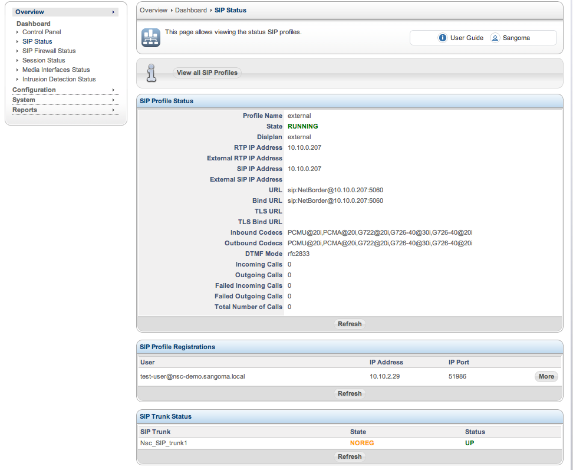Open the System sidebar section
This screenshot has height=470, width=573.
65,100
